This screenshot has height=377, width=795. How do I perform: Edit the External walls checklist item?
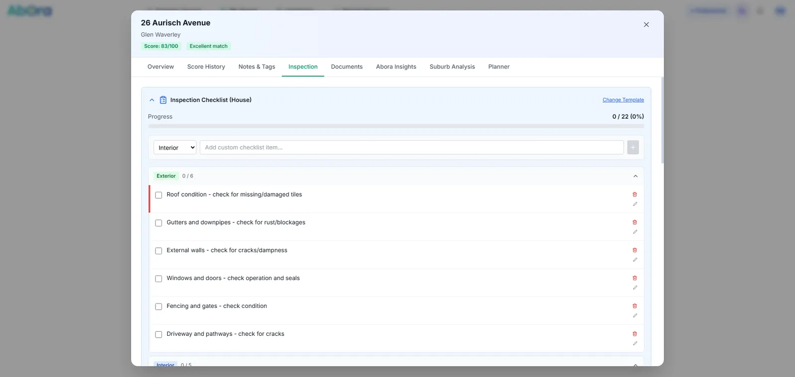tap(635, 260)
